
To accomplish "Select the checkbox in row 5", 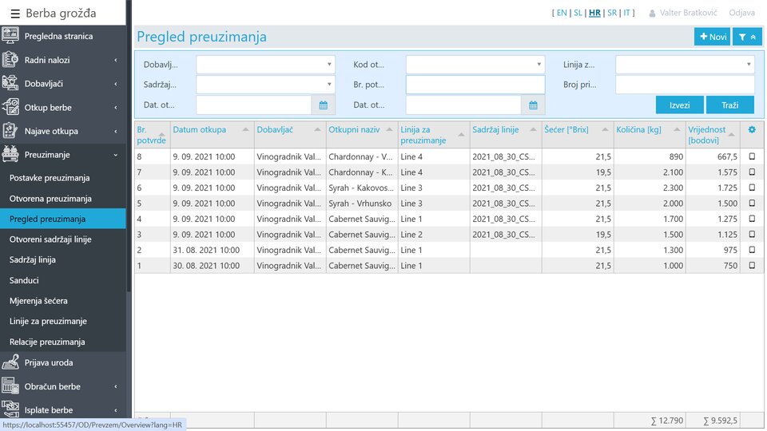I will tap(752, 204).
